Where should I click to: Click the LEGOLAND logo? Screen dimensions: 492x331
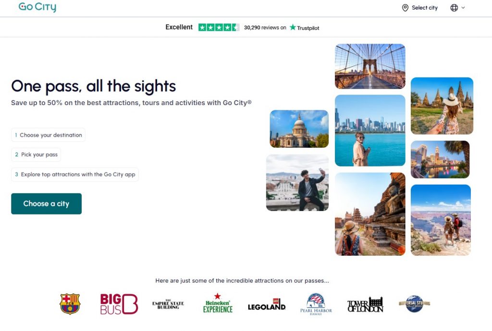[267, 305]
